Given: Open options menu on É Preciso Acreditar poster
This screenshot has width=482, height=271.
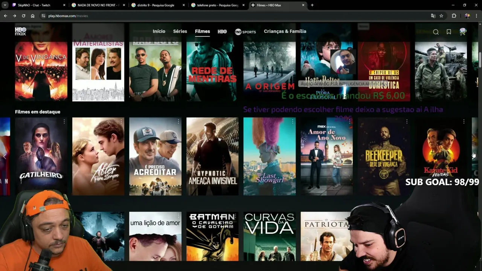Looking at the screenshot, I should click(178, 122).
